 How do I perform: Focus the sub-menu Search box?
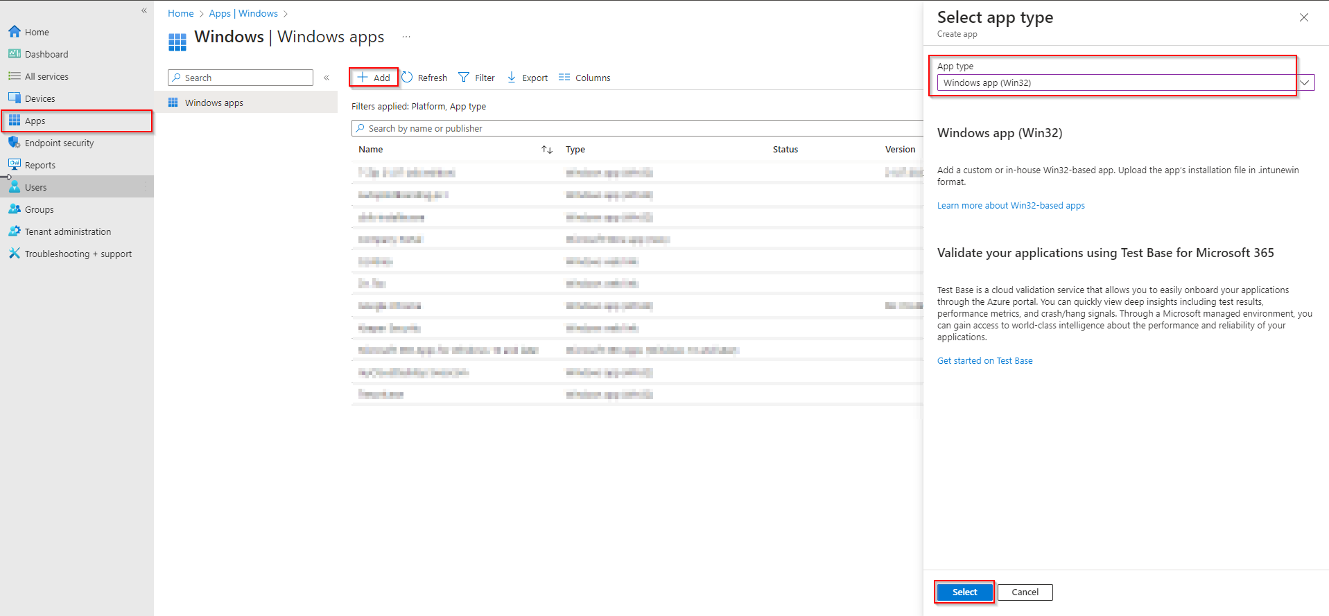click(241, 78)
